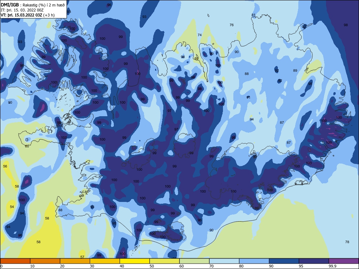Click the map value '54' over the ocean

click(12, 207)
